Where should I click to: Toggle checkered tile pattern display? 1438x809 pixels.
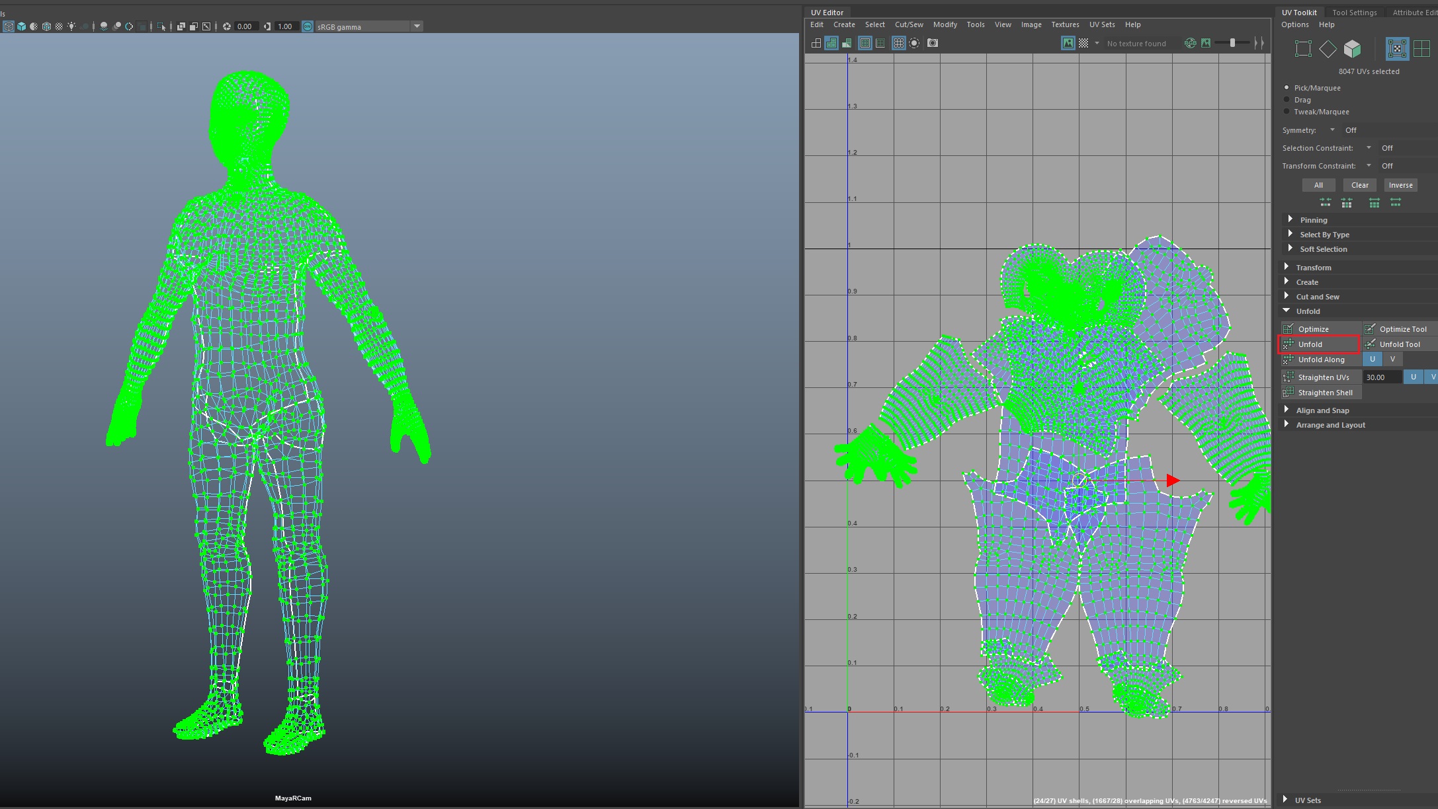tap(1083, 43)
